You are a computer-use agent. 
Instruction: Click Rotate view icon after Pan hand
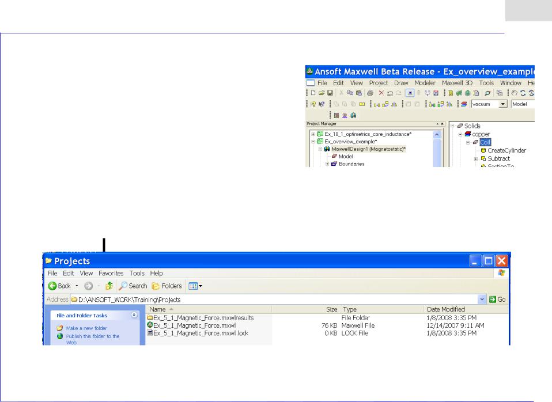click(x=523, y=93)
